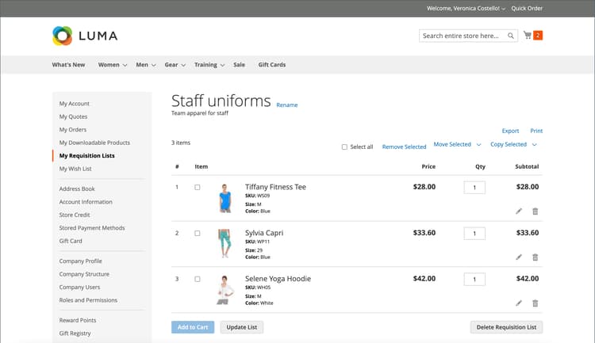This screenshot has width=595, height=343.
Task: Open the shopping cart icon
Action: pyautogui.click(x=528, y=36)
